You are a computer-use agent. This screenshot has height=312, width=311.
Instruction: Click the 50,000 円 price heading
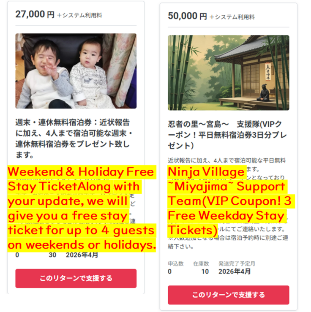[187, 16]
